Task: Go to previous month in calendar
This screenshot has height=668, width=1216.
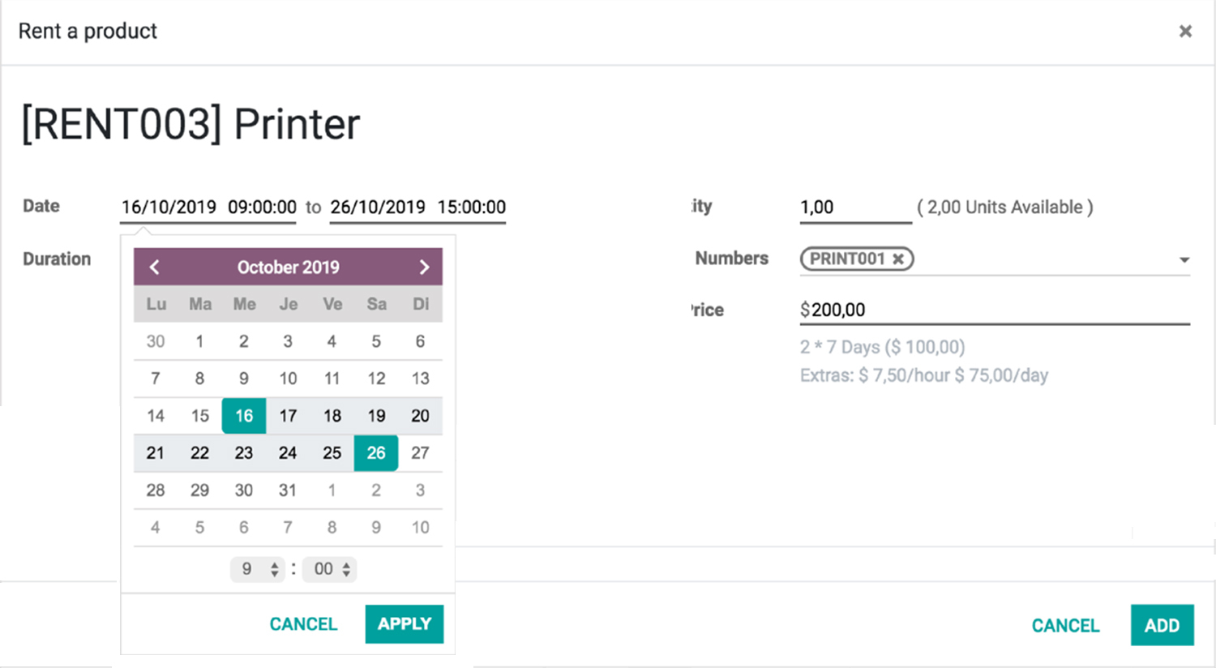Action: pos(155,267)
